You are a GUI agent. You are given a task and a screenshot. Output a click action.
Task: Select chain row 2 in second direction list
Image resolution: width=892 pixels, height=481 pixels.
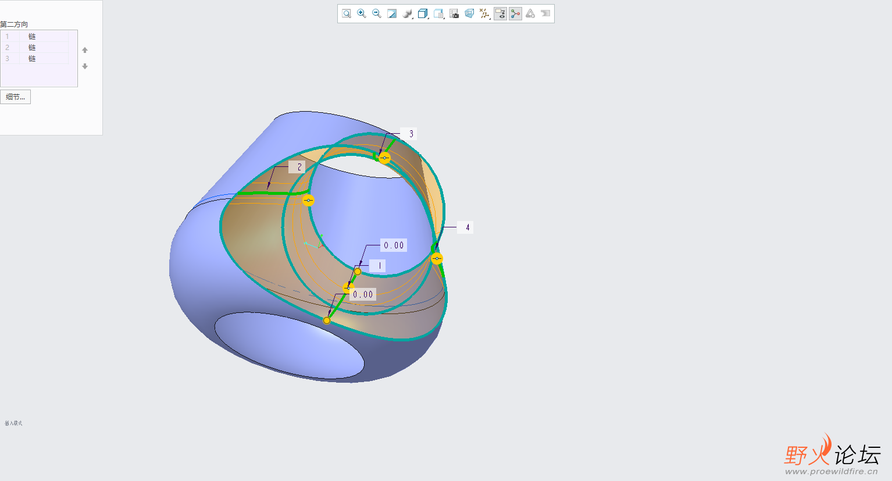(35, 47)
